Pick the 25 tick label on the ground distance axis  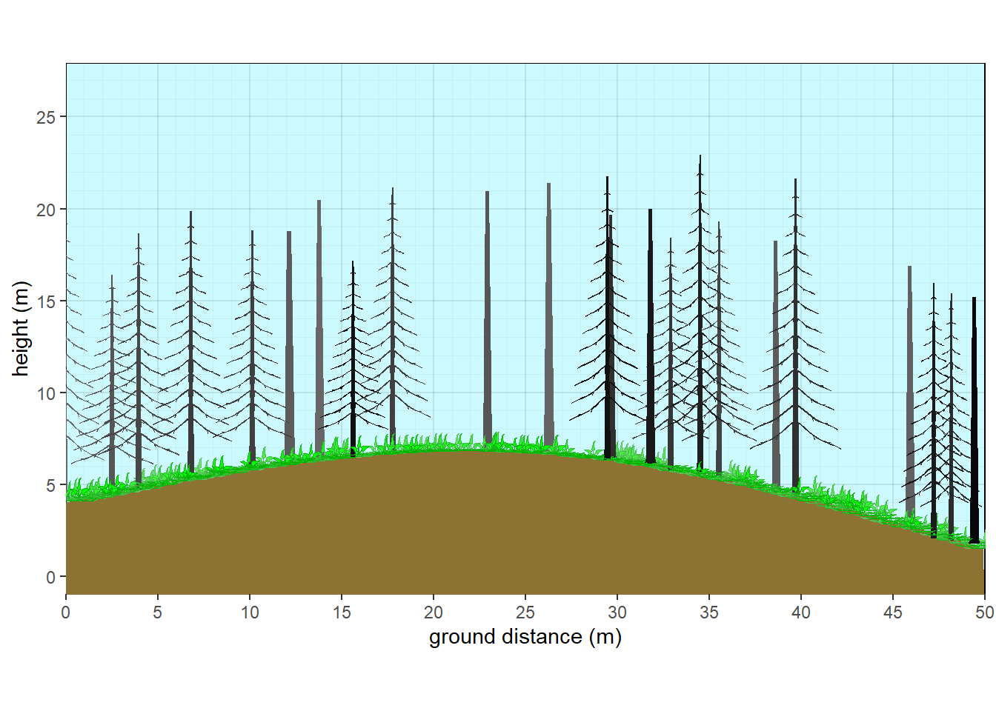pyautogui.click(x=525, y=612)
